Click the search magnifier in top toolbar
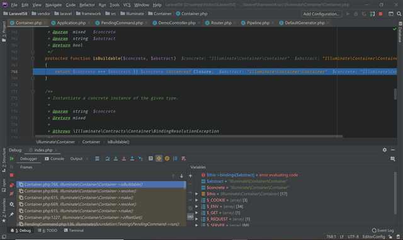 pos(399,14)
